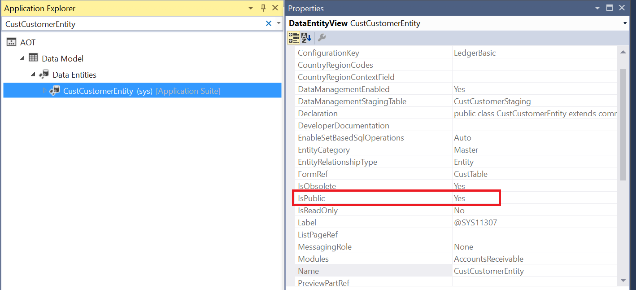Open the DataEntityView object selector dropdown
This screenshot has width=636, height=290.
[625, 23]
